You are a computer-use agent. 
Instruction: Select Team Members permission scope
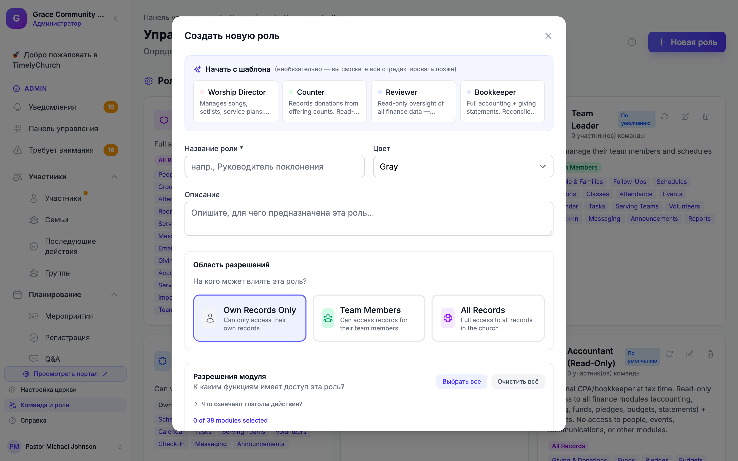369,318
